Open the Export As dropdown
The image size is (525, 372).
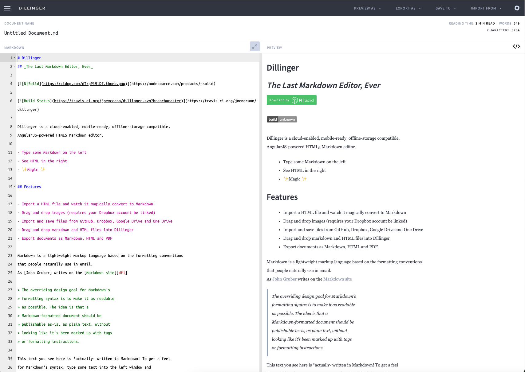click(408, 8)
